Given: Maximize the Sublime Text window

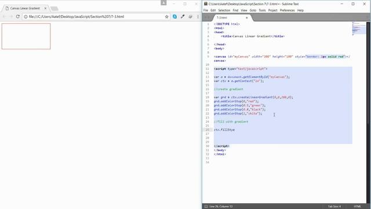Looking at the screenshot, I should 353,4.
